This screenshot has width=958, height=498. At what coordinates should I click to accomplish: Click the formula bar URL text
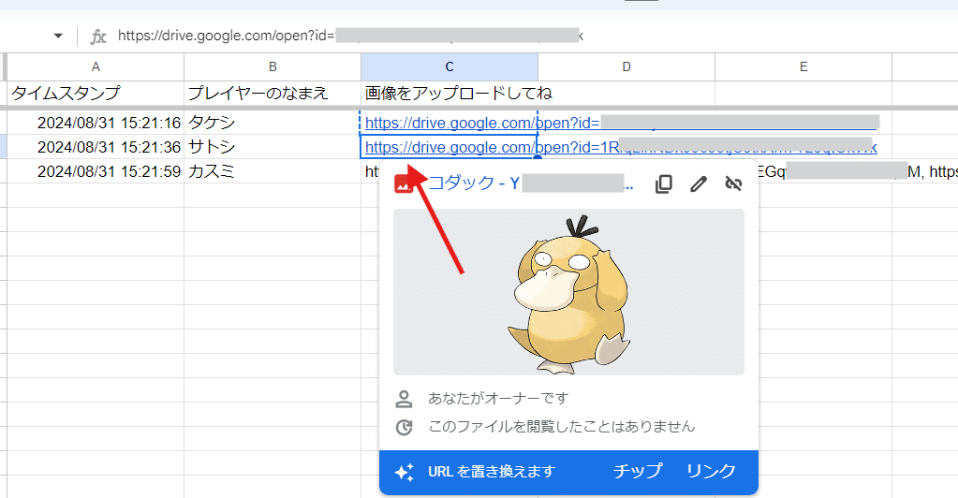point(350,36)
